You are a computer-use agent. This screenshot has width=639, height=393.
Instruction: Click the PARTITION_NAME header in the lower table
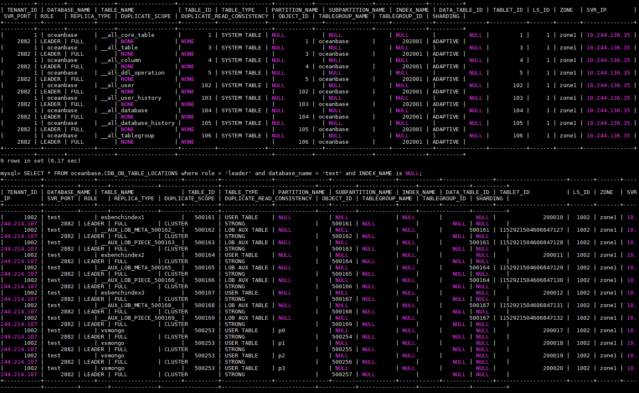click(x=302, y=192)
